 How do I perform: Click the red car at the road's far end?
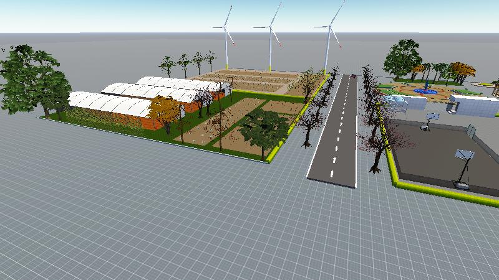tap(354, 76)
